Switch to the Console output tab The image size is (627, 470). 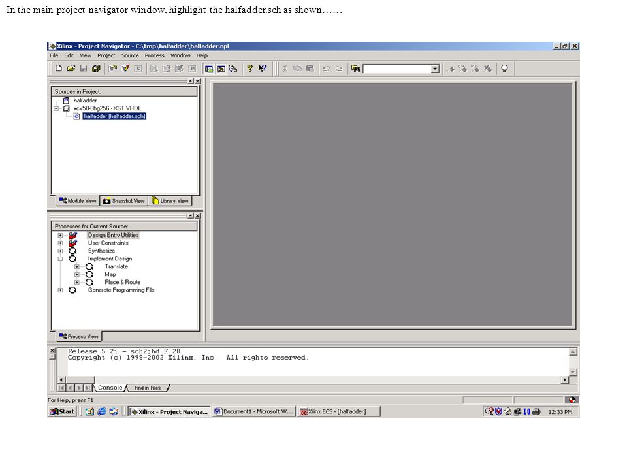click(110, 388)
